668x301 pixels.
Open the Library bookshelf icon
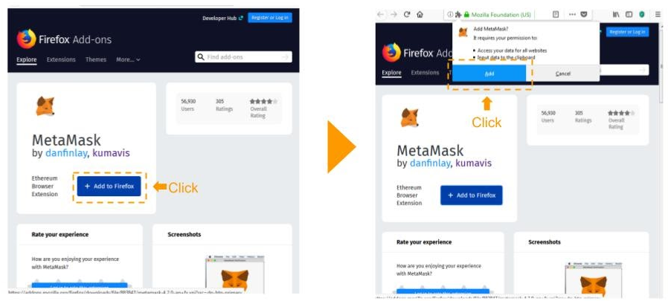tap(616, 14)
